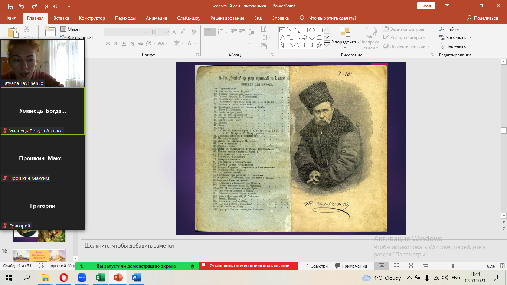Screen dimensions: 507x285
Task: Undo the last action
Action: coord(21,6)
